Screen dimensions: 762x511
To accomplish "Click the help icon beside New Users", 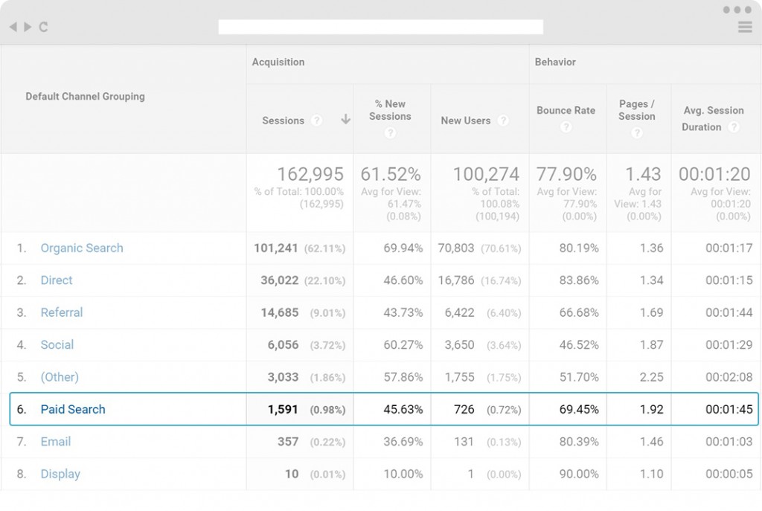I will (503, 120).
